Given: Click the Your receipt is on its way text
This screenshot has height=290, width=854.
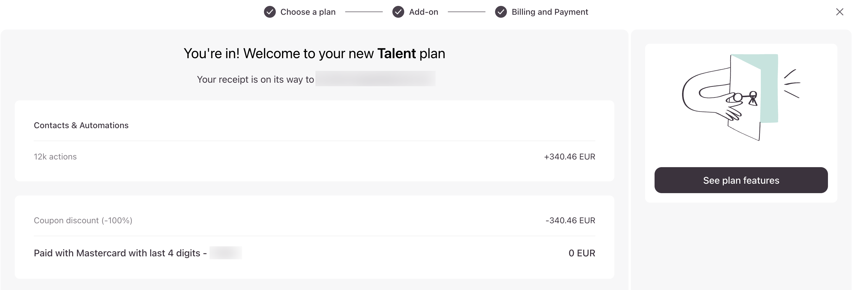Looking at the screenshot, I should click(255, 79).
